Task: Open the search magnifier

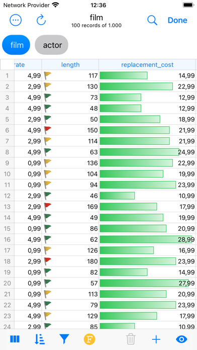Action: (152, 20)
